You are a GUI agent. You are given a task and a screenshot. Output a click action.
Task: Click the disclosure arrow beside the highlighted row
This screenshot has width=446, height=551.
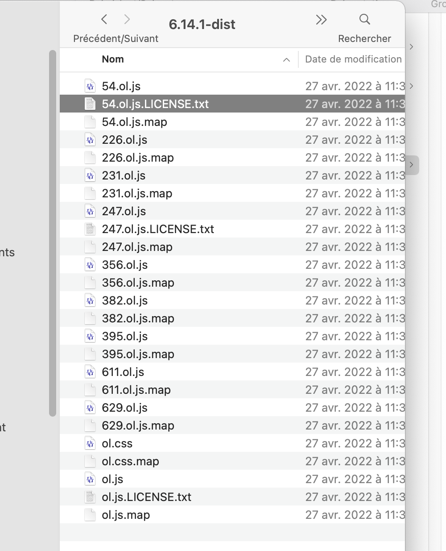point(411,86)
